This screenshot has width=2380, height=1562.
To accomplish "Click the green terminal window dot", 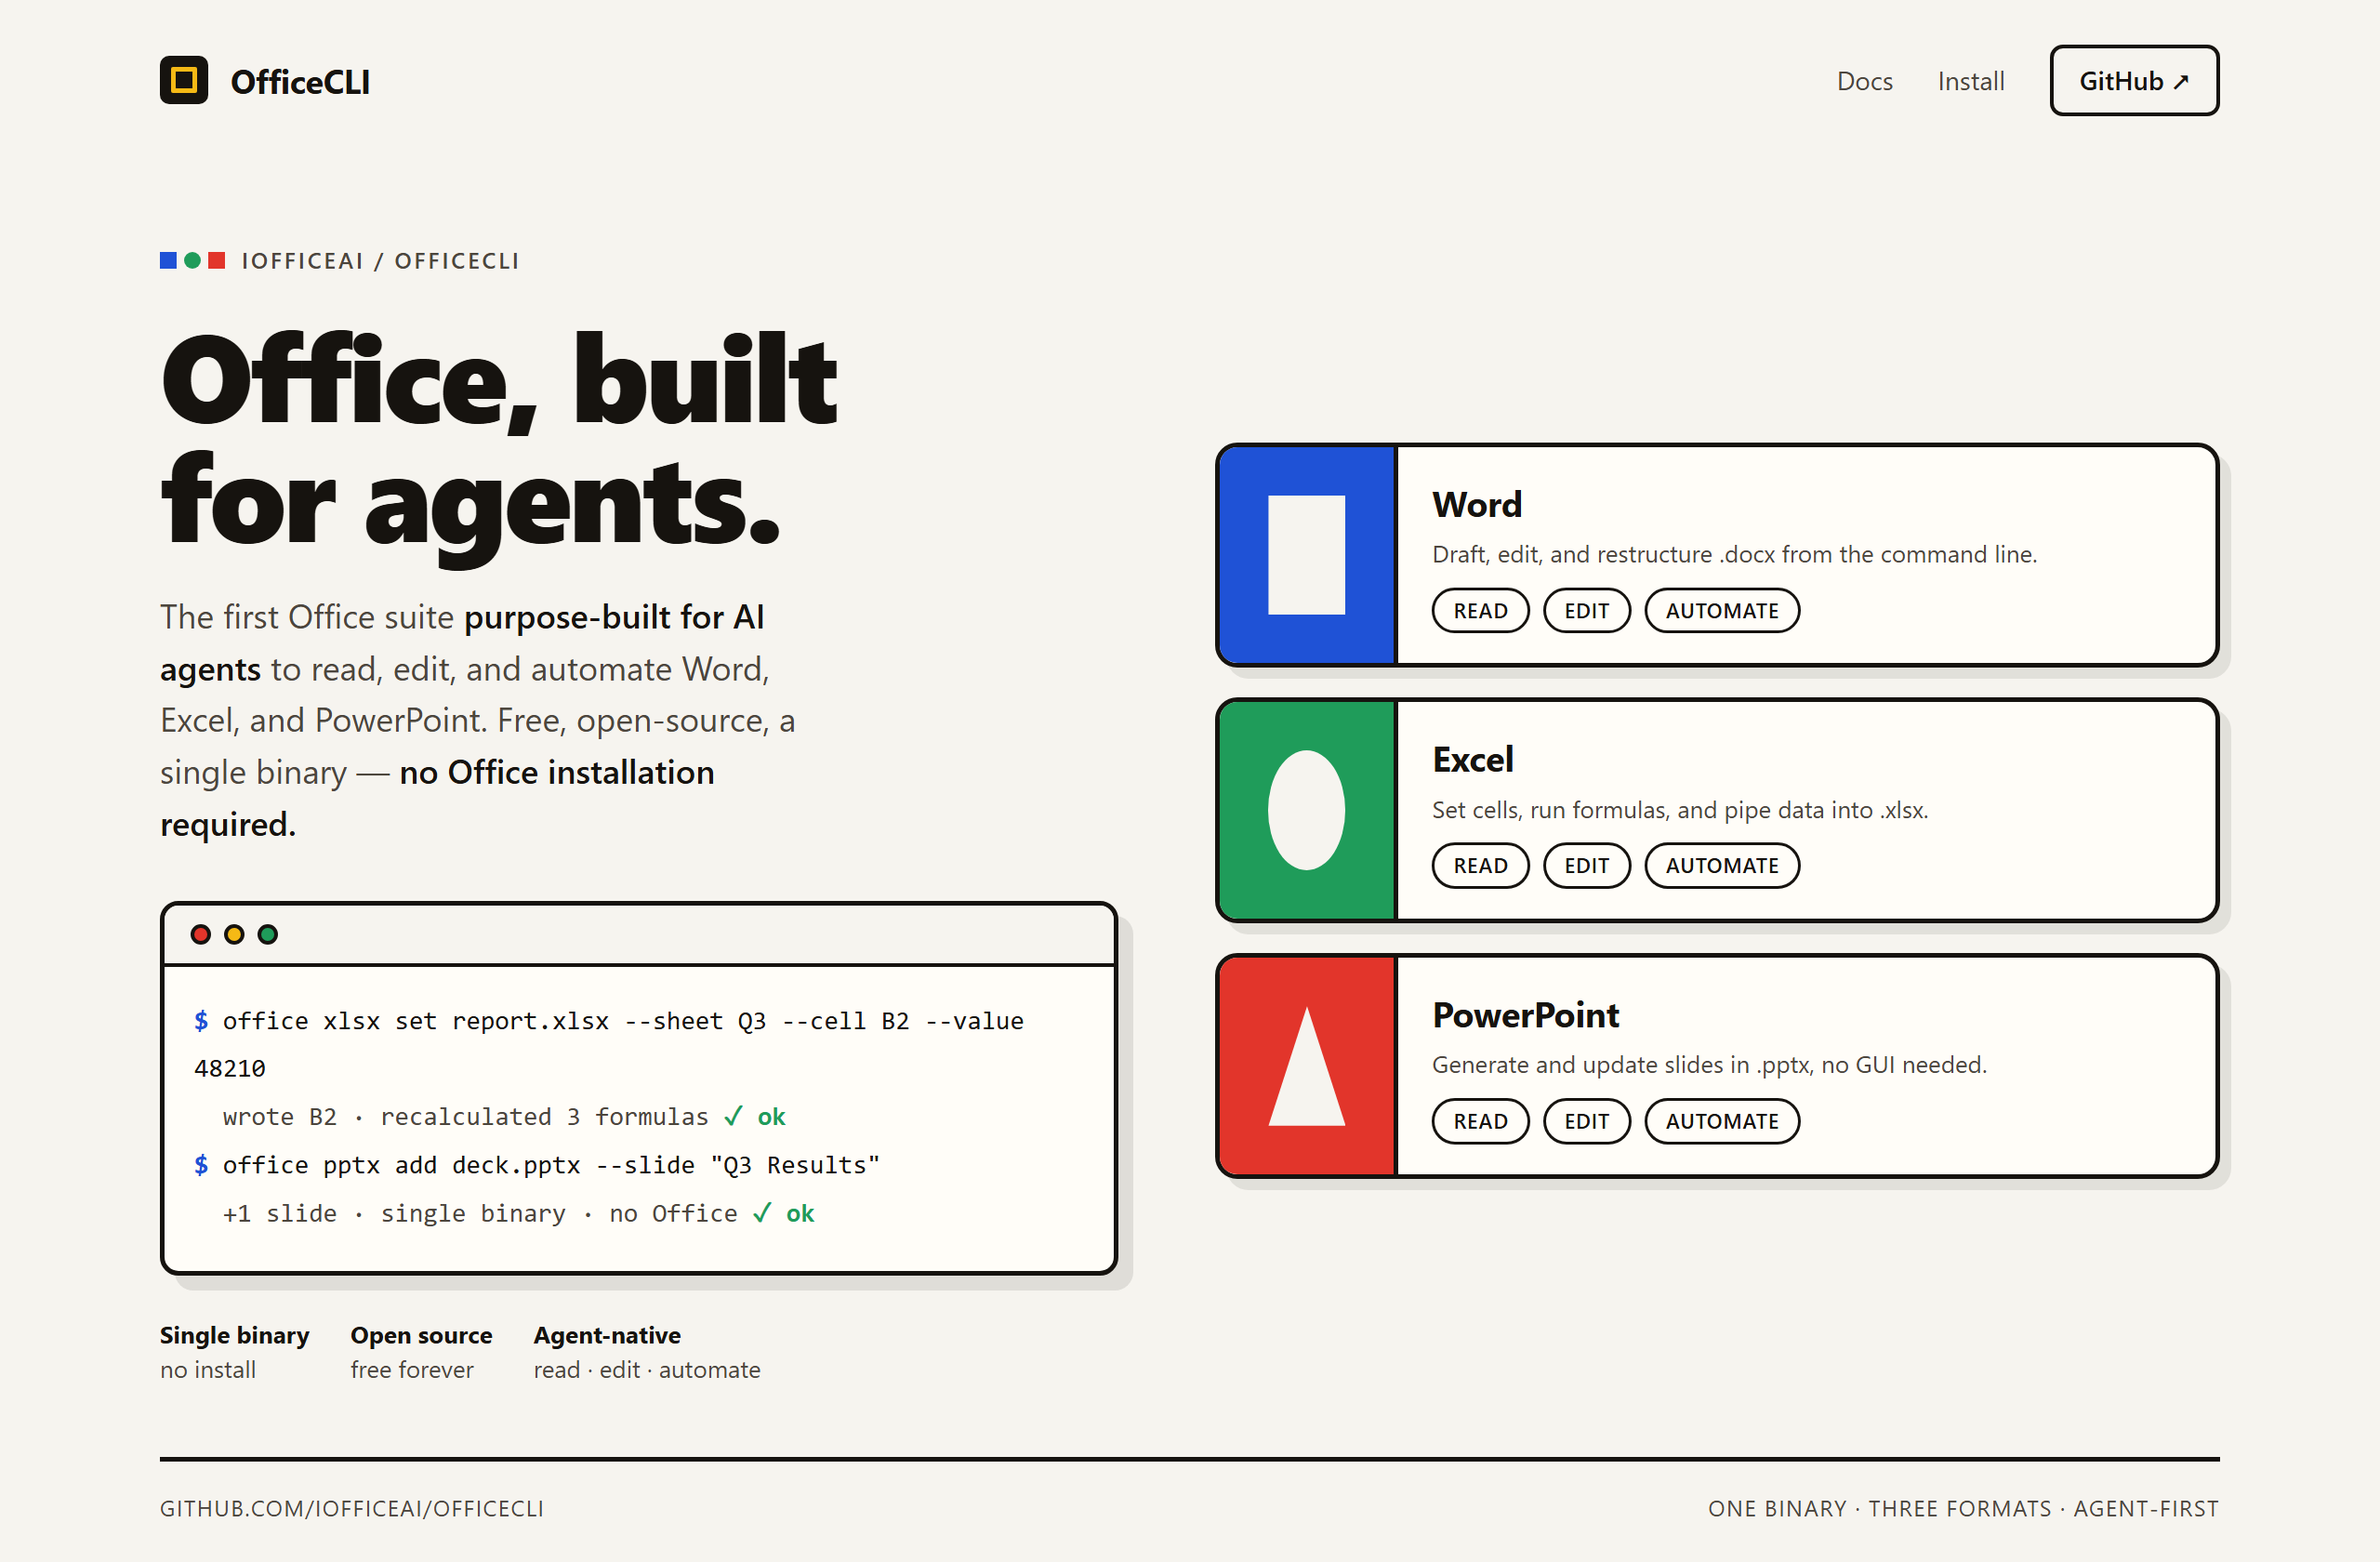I will 267,934.
